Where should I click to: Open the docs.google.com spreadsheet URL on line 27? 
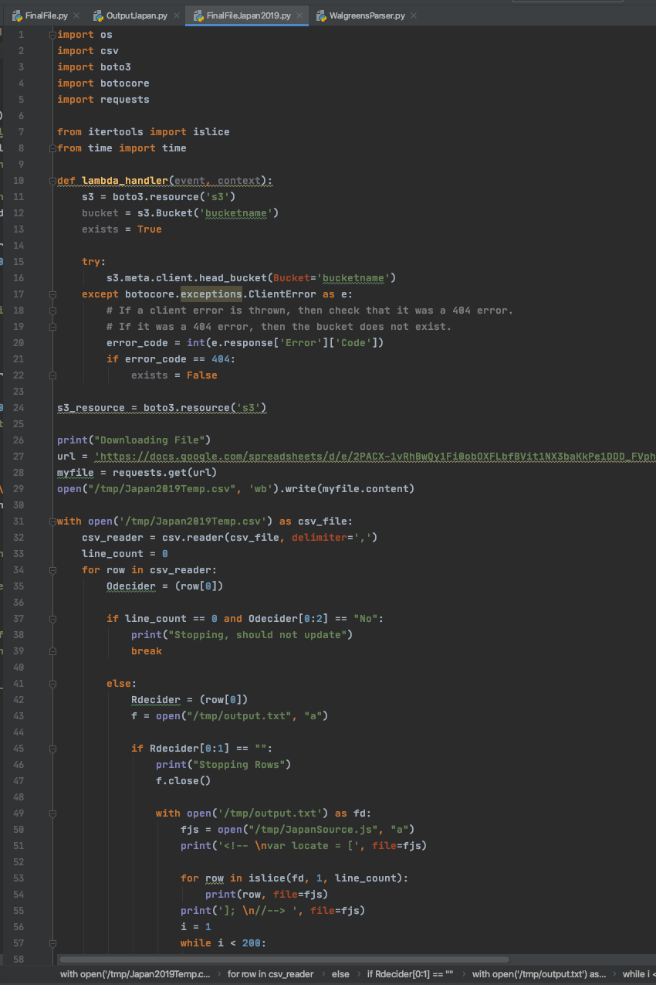click(374, 457)
